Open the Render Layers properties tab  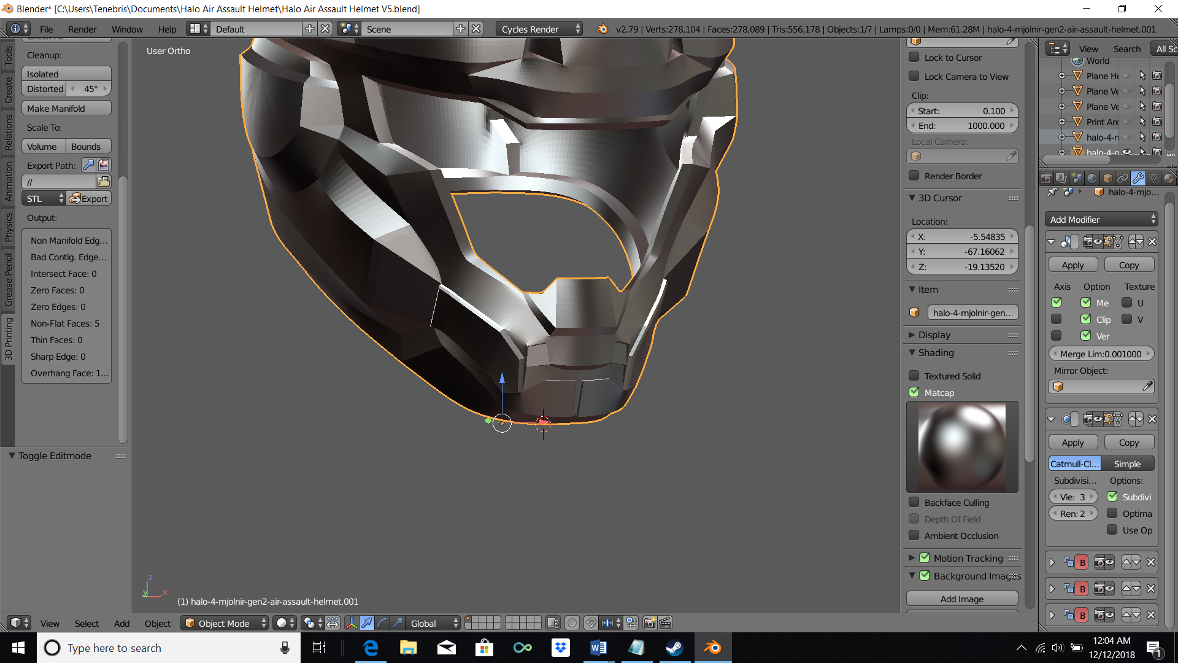(x=1061, y=178)
